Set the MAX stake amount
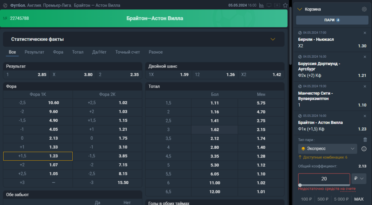Image resolution: width=372 pixels, height=205 pixels. (359, 199)
